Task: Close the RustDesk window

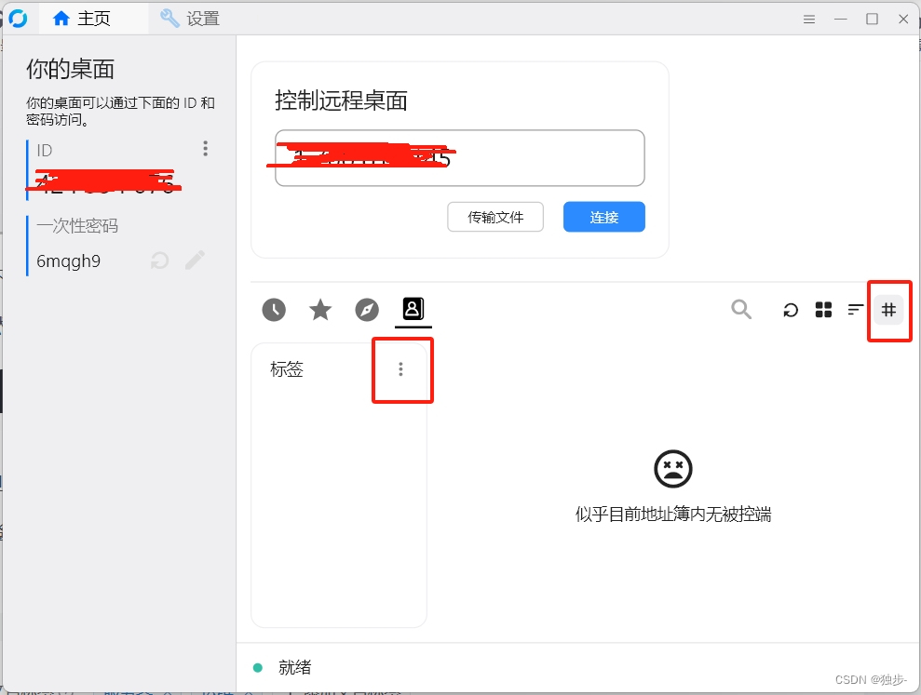Action: point(903,19)
